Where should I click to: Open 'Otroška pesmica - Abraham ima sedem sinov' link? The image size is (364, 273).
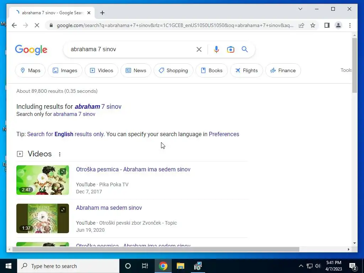(x=133, y=169)
